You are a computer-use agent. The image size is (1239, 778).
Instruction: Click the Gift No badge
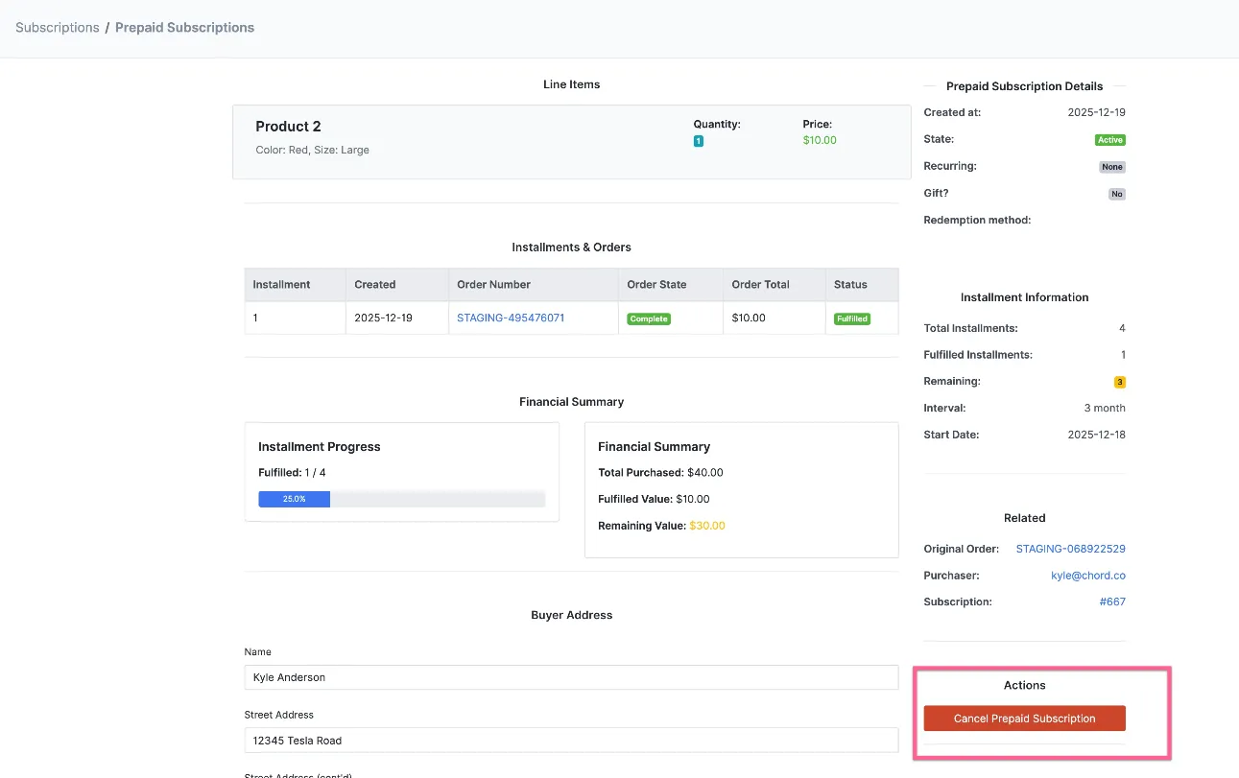[1117, 194]
